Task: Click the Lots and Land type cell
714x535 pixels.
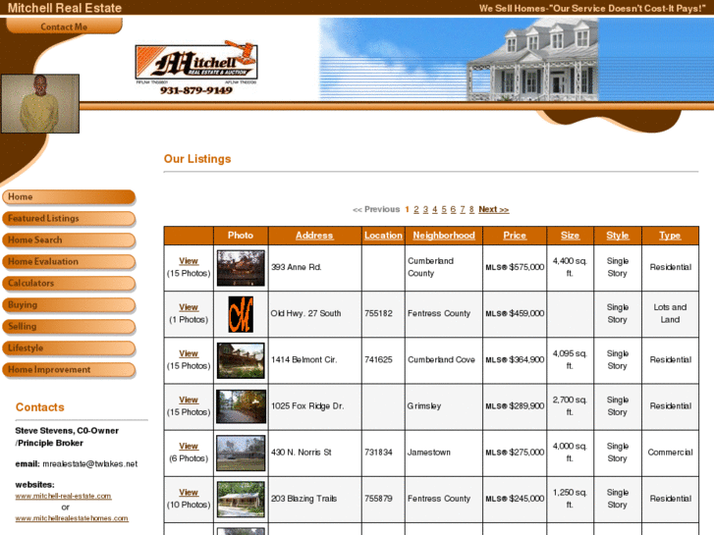Action: coord(670,314)
